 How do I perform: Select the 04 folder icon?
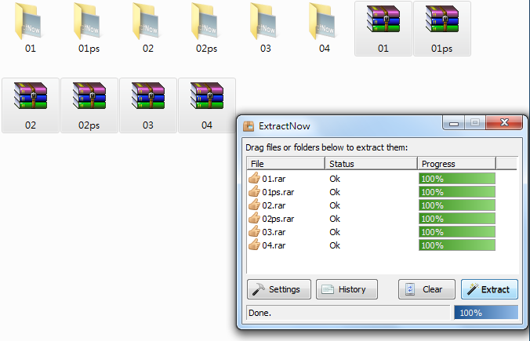(x=322, y=21)
